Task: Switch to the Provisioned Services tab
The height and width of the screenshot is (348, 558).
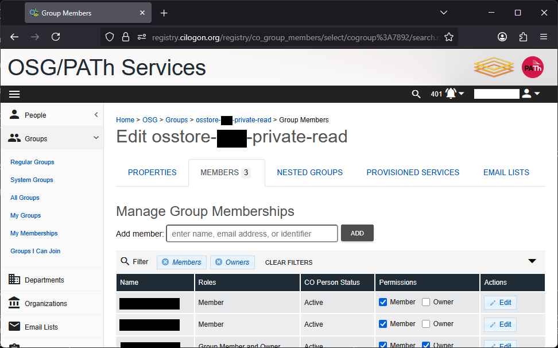Action: [413, 172]
